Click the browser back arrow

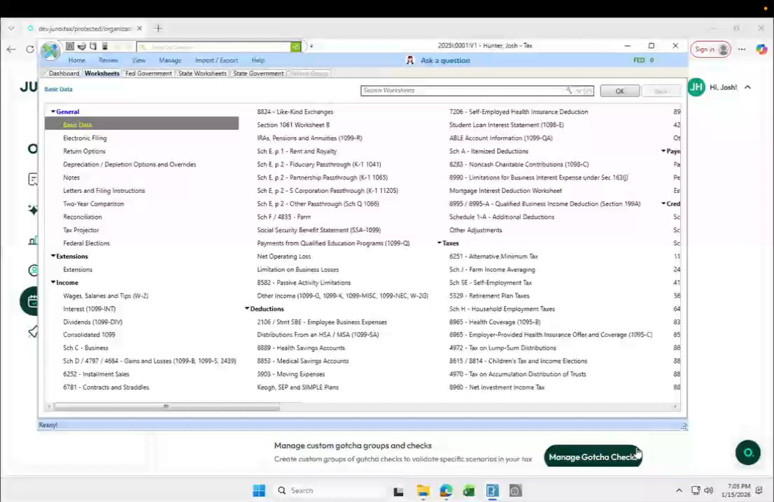click(x=11, y=50)
